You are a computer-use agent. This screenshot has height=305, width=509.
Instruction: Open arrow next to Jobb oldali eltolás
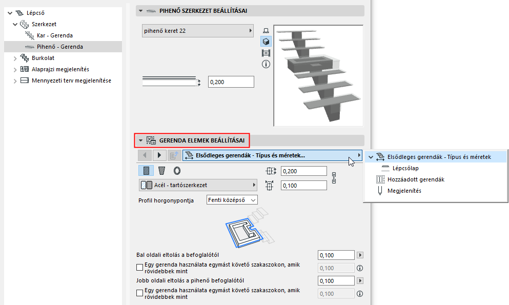coord(360,281)
